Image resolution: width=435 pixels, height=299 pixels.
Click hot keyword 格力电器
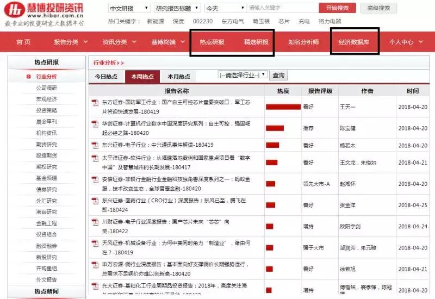point(330,21)
